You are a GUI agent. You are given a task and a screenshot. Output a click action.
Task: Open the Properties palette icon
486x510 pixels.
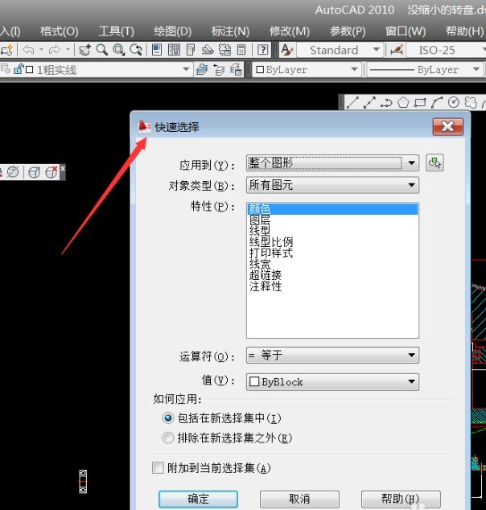[x=156, y=50]
